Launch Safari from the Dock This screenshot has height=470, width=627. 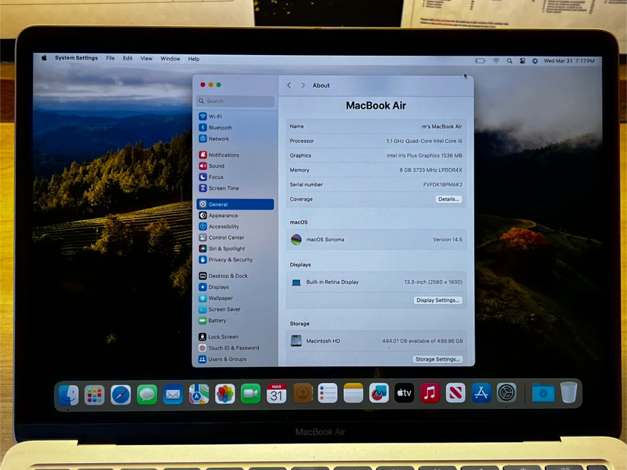(121, 395)
